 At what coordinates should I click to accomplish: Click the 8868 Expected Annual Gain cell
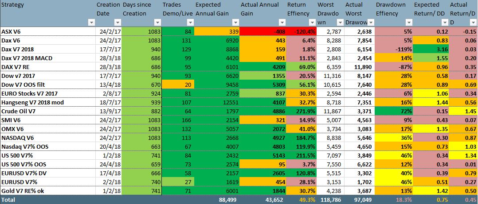coord(216,49)
